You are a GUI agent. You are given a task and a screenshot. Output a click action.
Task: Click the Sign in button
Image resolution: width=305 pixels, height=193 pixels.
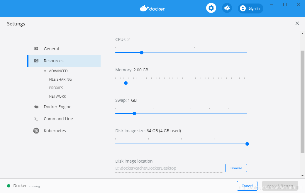click(250, 8)
